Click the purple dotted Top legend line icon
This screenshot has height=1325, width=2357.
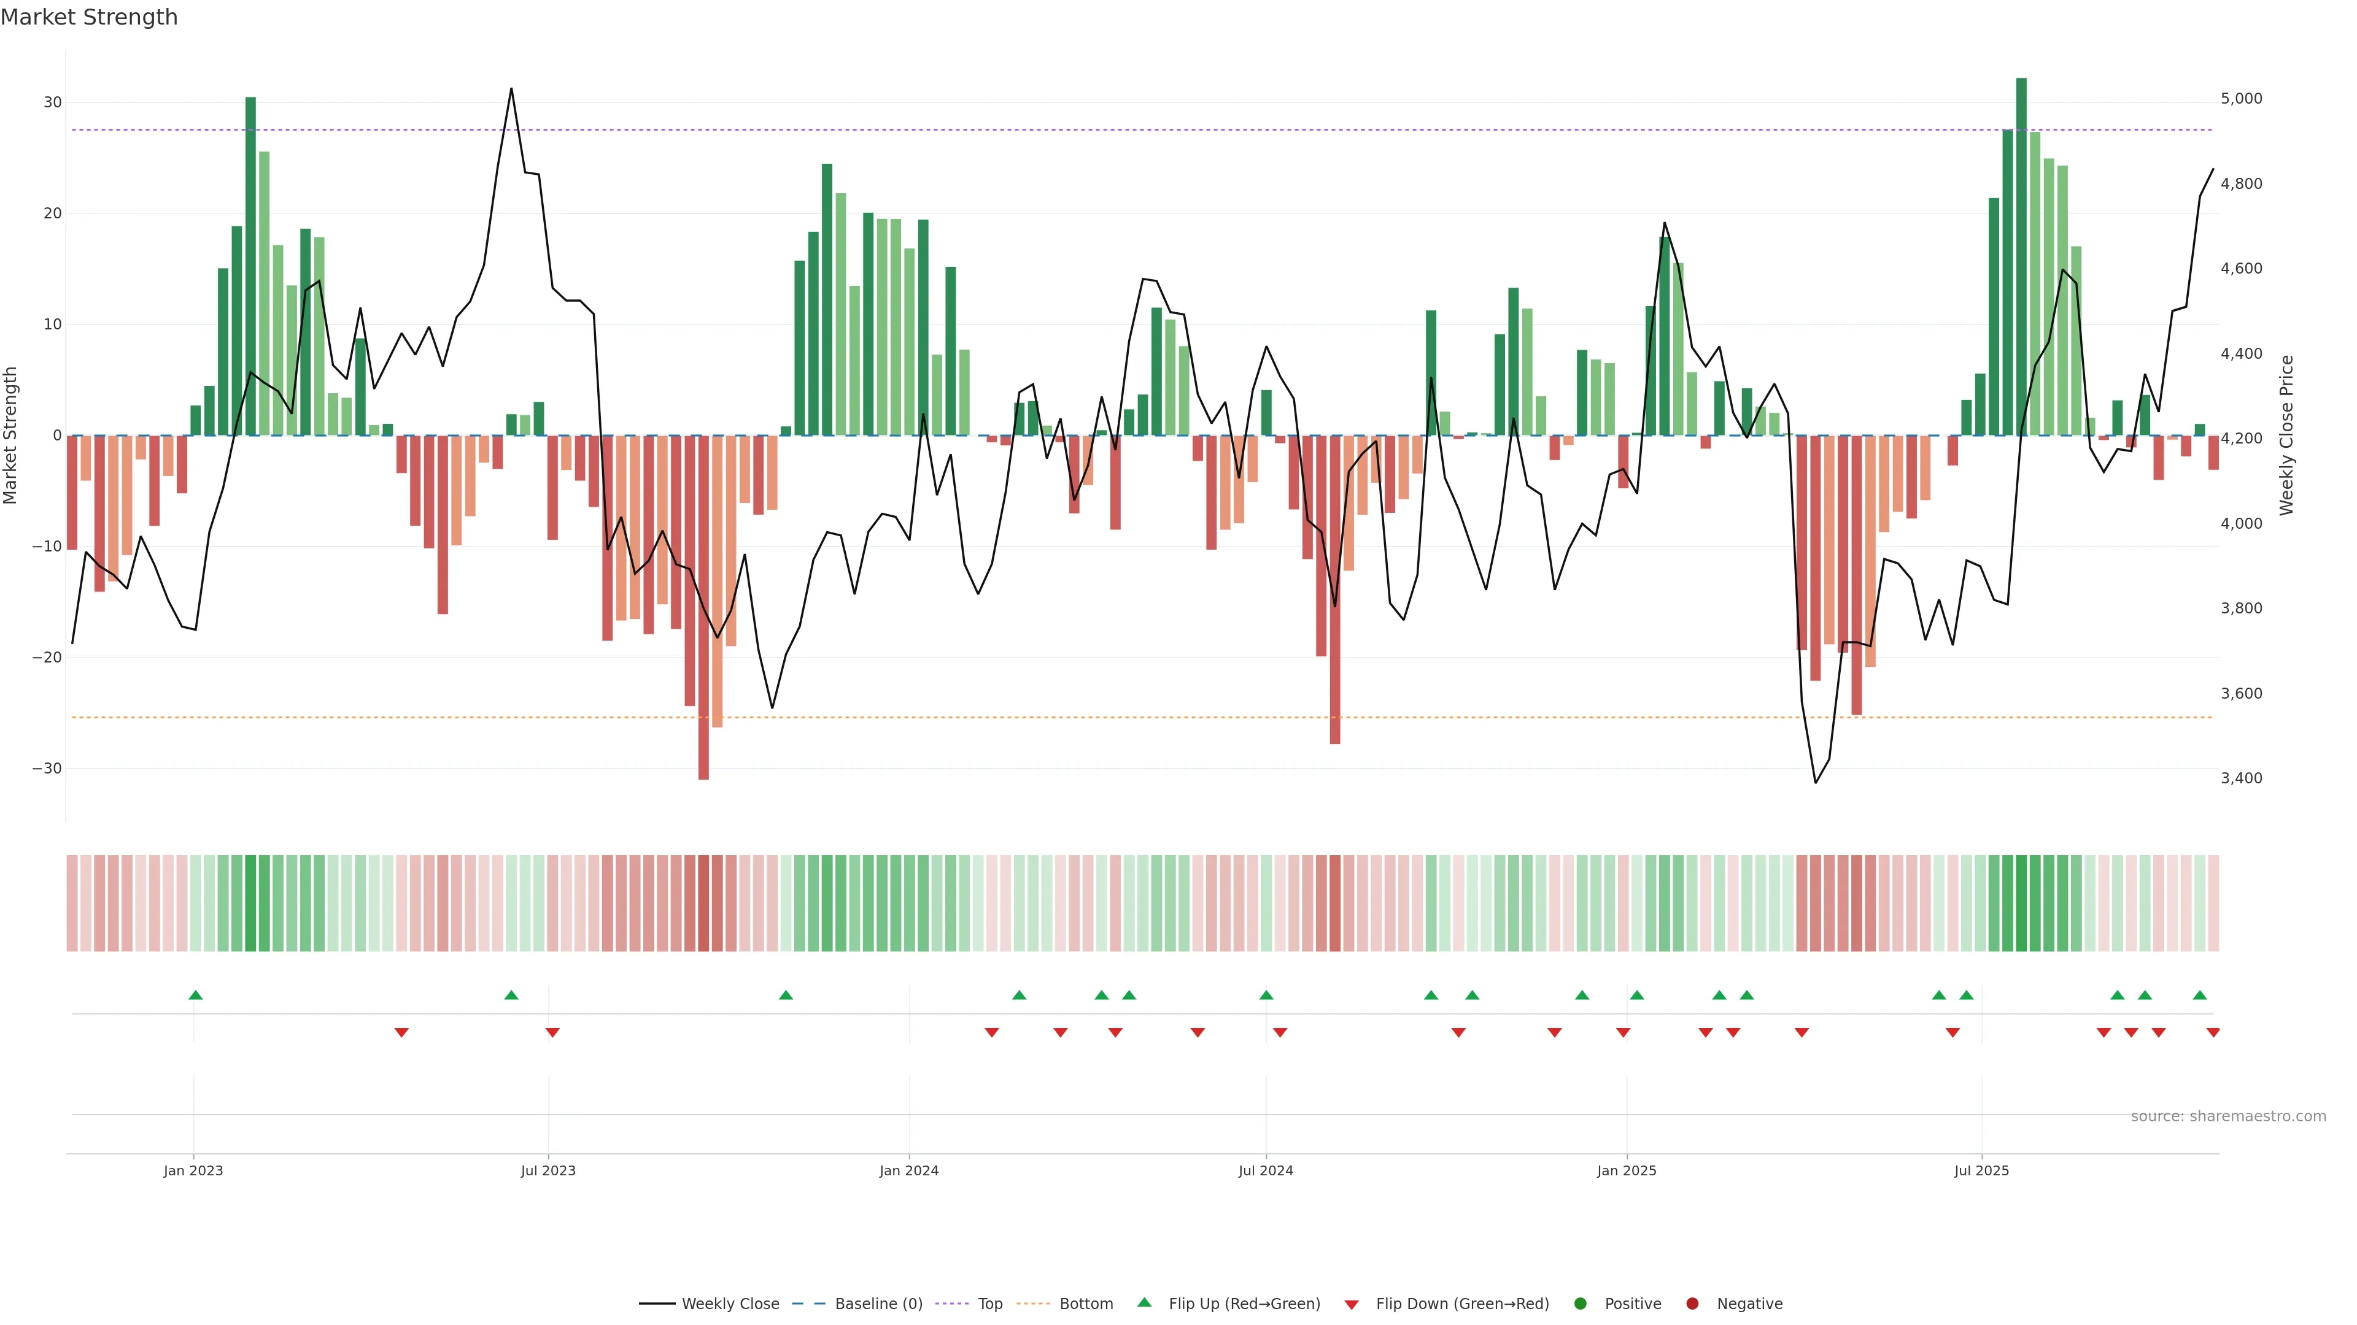[x=951, y=1304]
